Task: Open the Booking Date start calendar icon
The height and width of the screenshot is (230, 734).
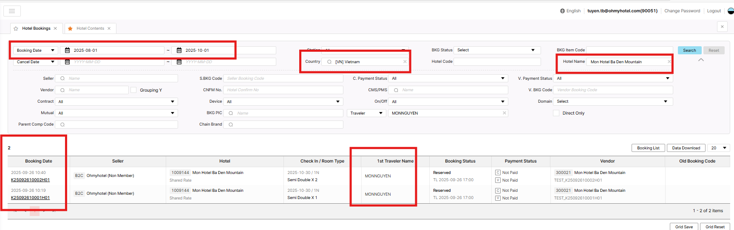Action: [67, 50]
